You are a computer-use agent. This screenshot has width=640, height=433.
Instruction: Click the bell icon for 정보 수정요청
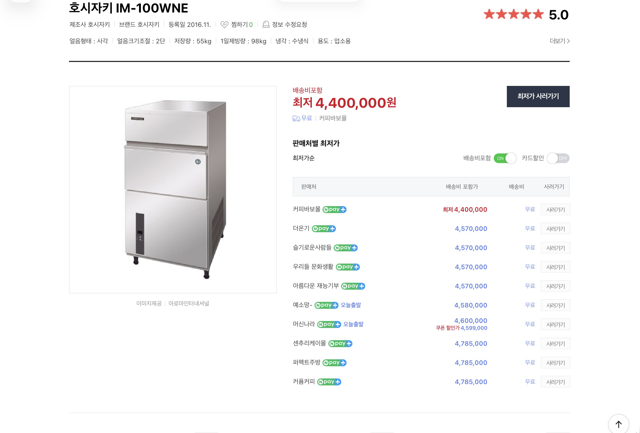[x=266, y=24]
